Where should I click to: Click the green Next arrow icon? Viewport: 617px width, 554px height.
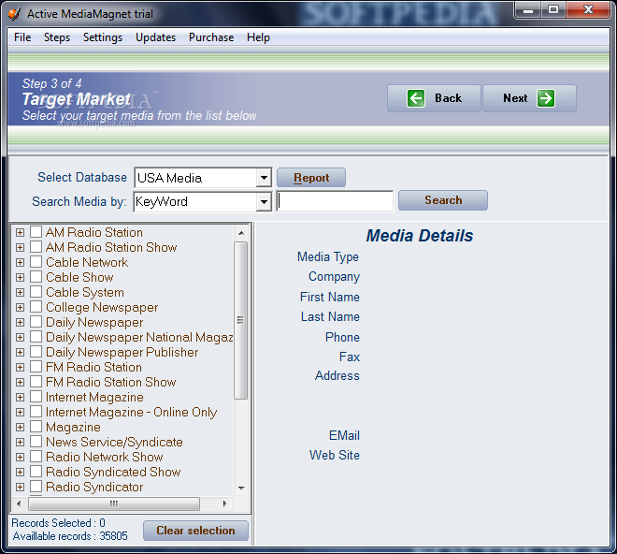pos(546,98)
